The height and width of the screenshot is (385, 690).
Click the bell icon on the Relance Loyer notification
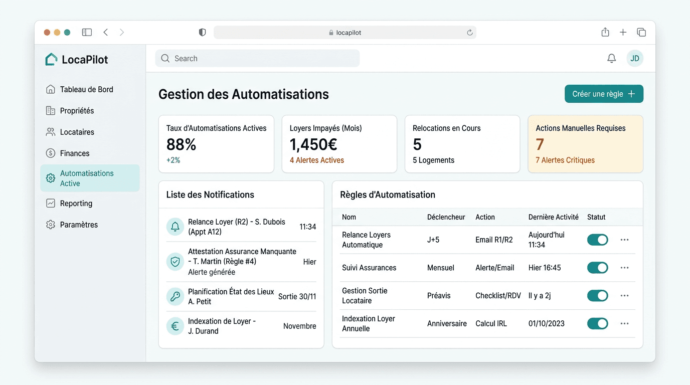(175, 227)
